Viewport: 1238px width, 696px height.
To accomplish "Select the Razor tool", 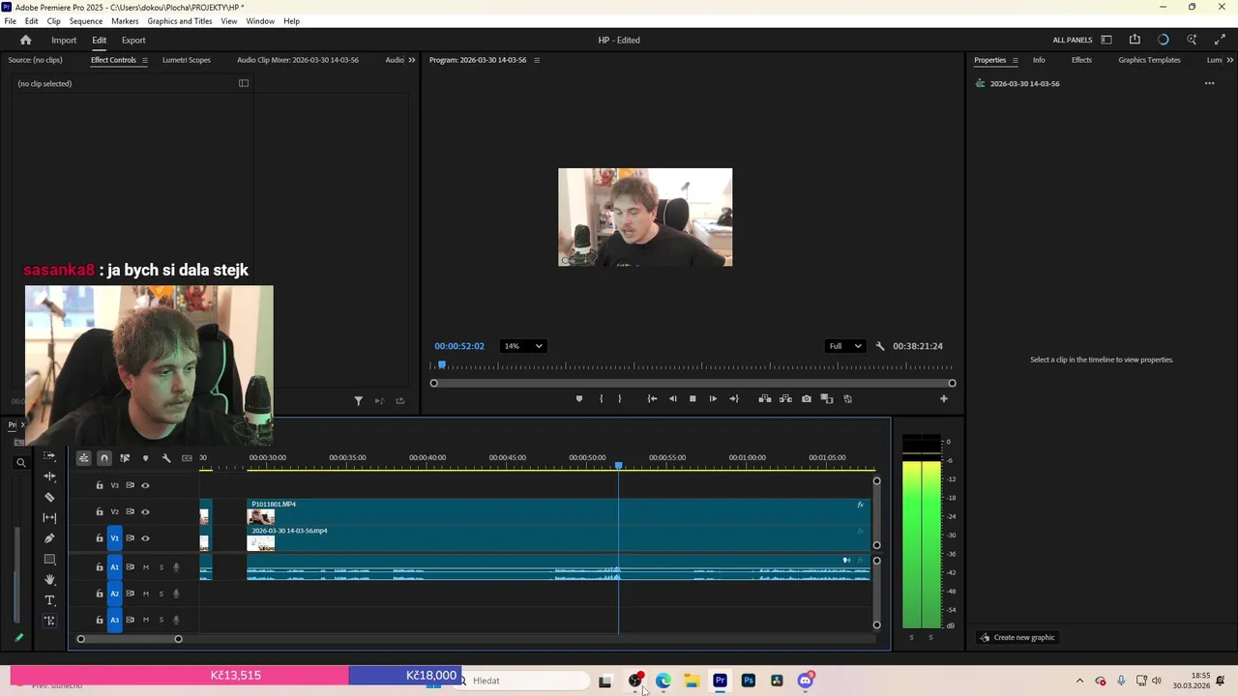I will pos(49,497).
